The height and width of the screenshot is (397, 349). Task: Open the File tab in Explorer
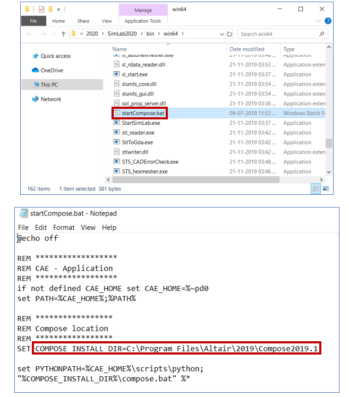point(33,21)
